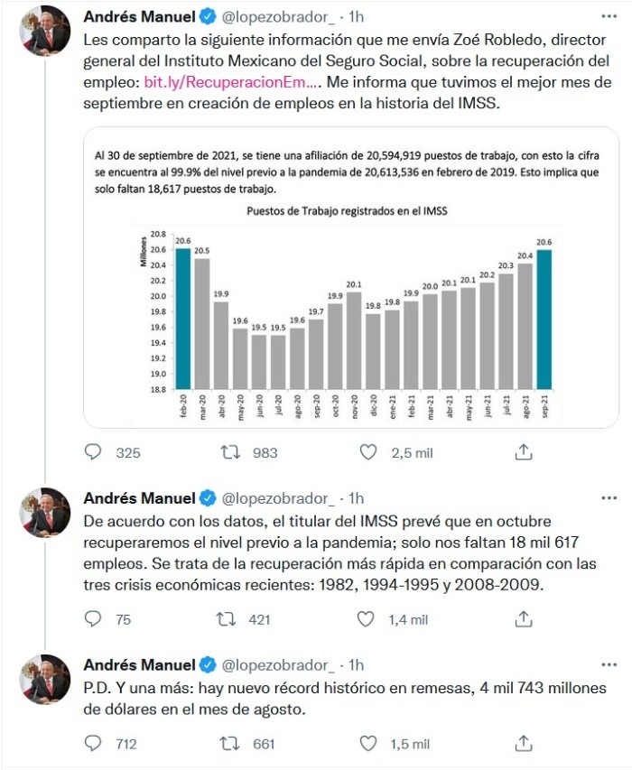Image resolution: width=632 pixels, height=770 pixels.
Task: Share the first tweet about IMSS employment
Action: [x=523, y=452]
